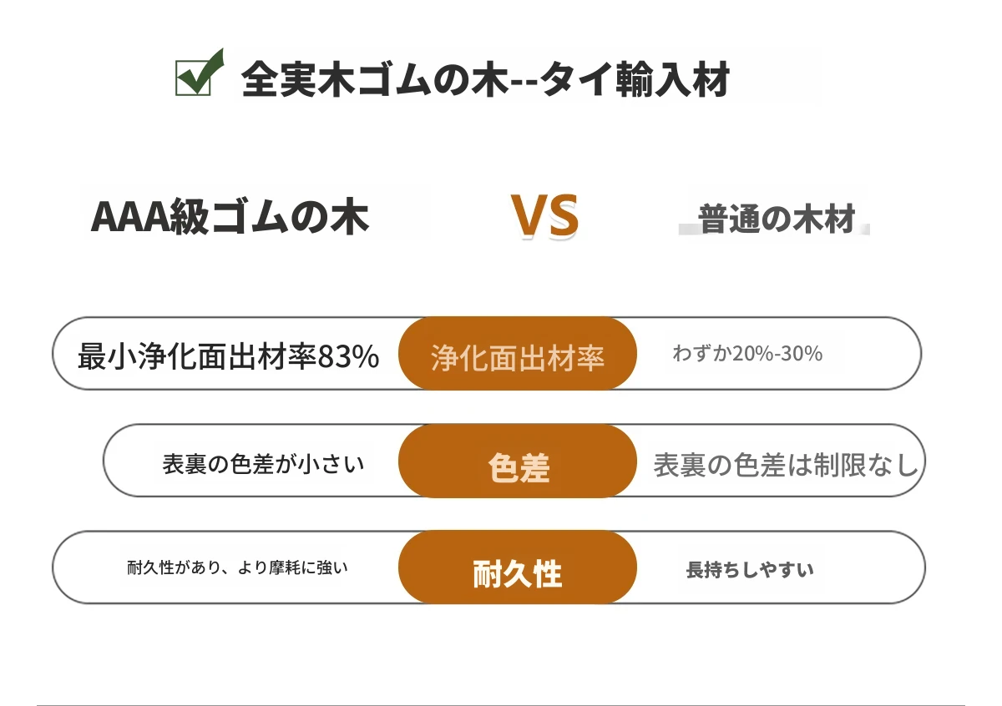Select the AAA級ゴムの木 title

pyautogui.click(x=230, y=217)
